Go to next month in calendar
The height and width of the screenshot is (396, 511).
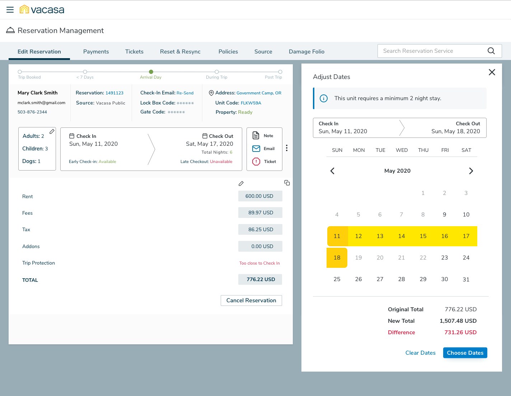pos(471,171)
